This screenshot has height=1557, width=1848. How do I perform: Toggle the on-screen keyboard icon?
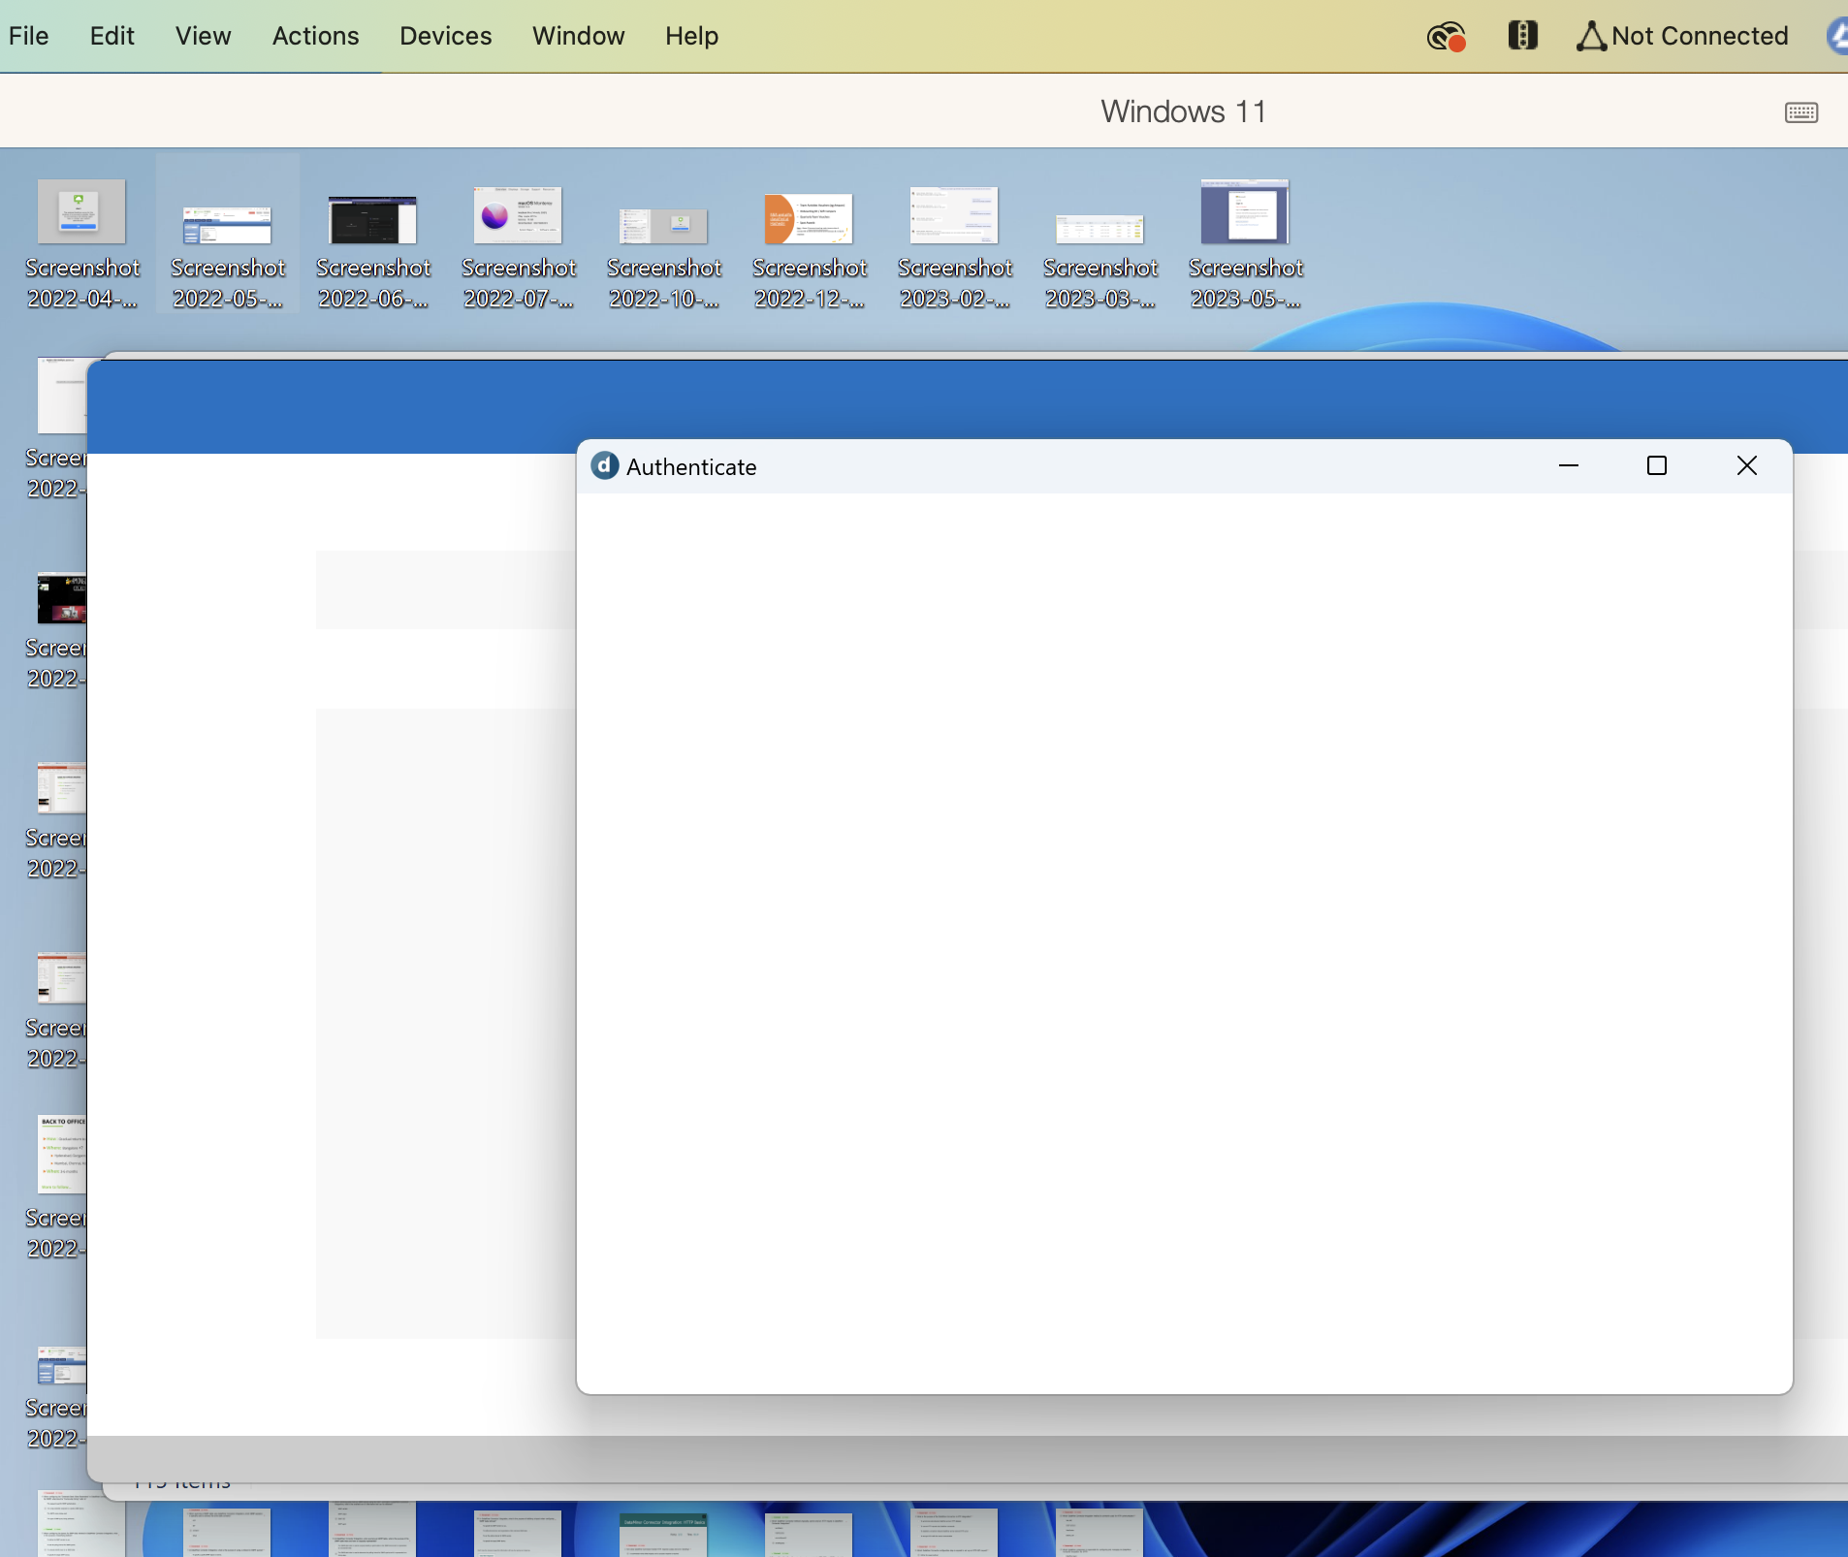click(x=1801, y=112)
